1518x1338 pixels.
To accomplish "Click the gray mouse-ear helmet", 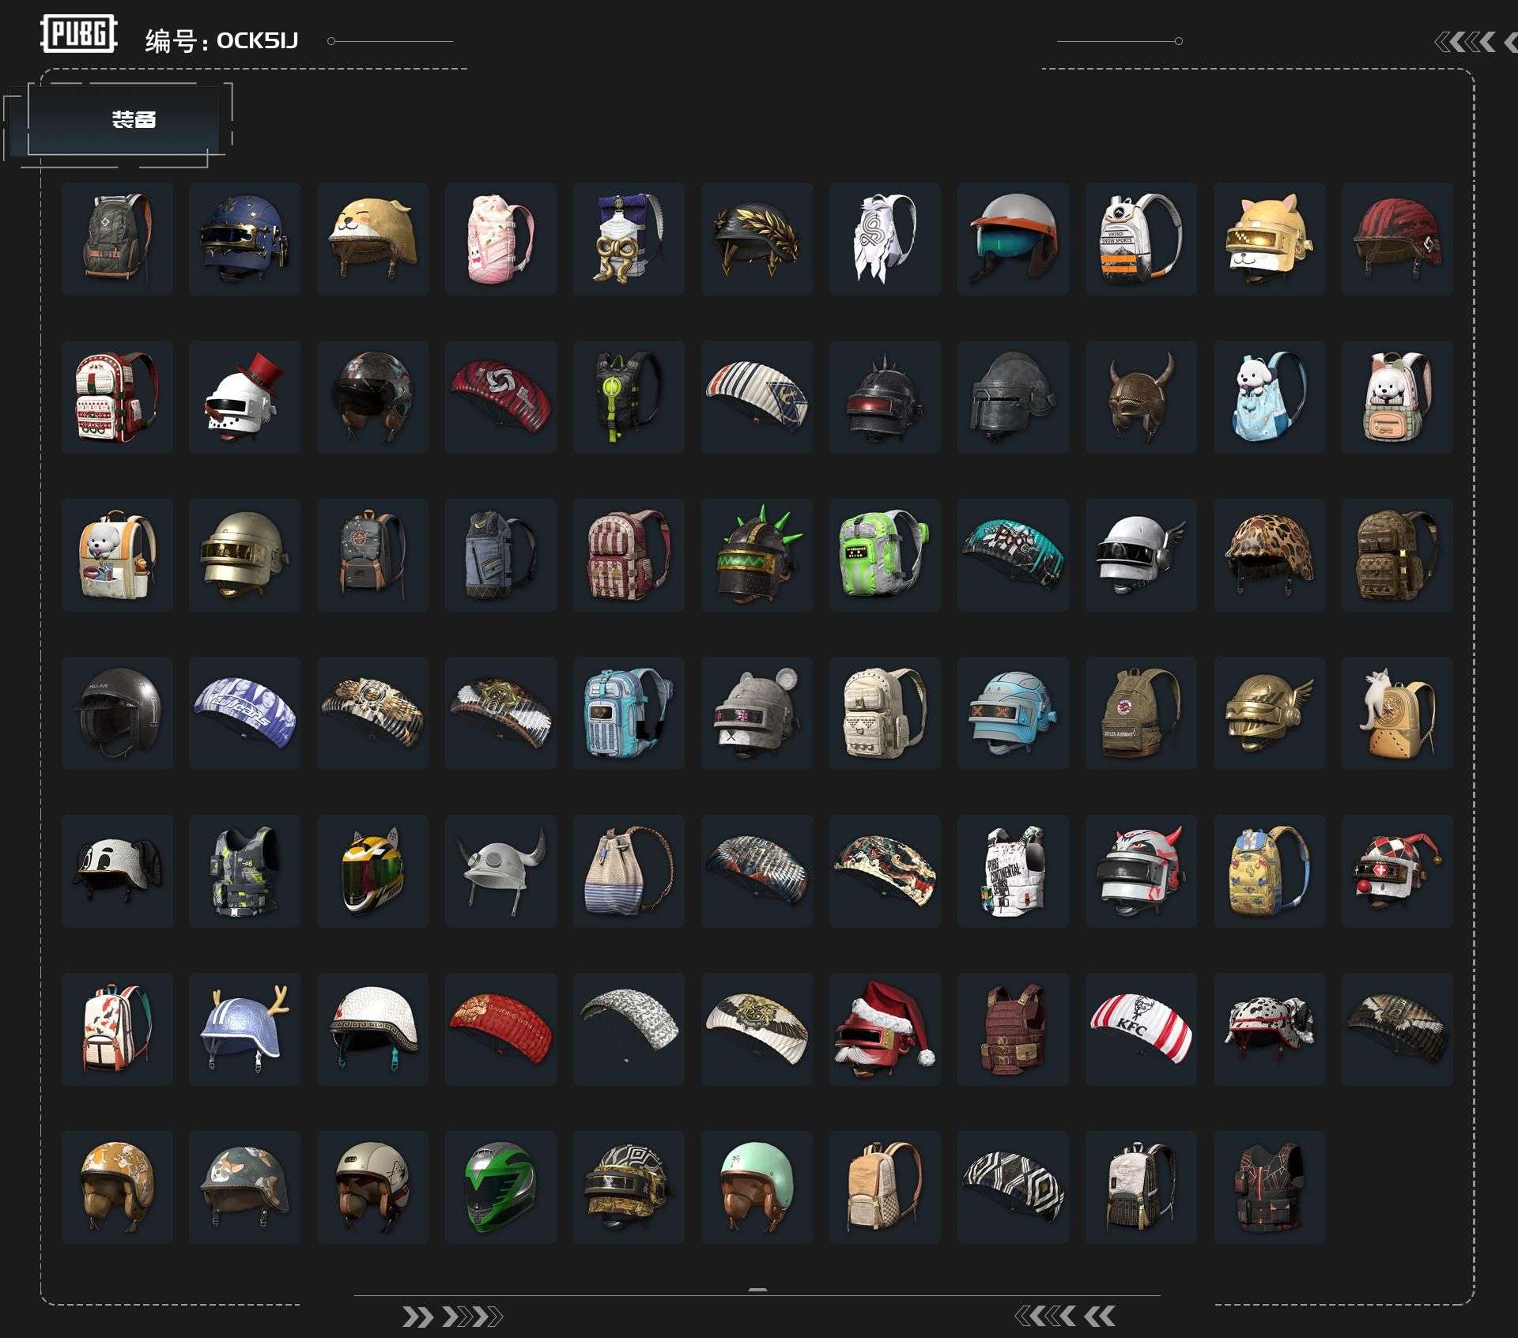I will [757, 713].
